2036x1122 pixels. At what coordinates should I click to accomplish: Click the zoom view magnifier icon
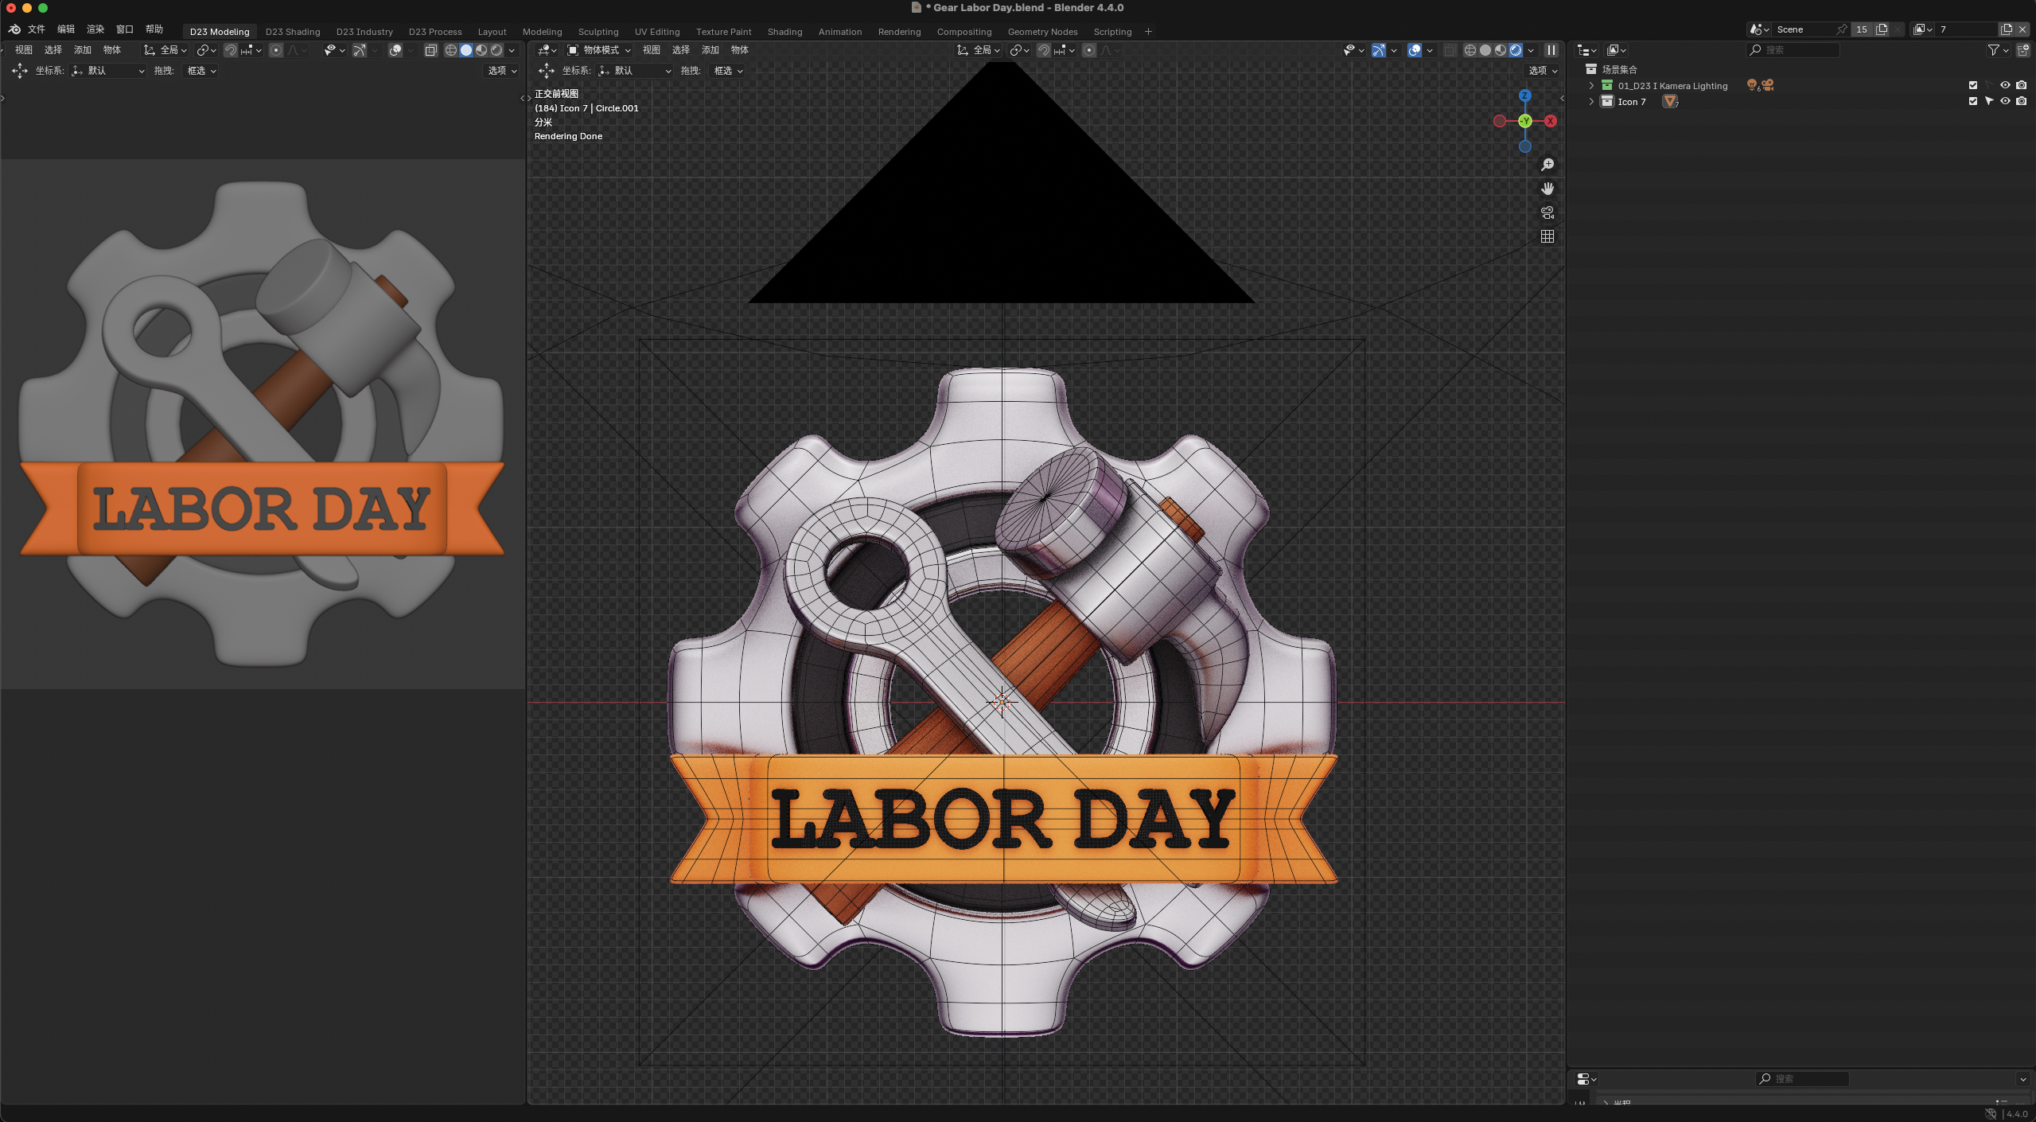click(1547, 165)
